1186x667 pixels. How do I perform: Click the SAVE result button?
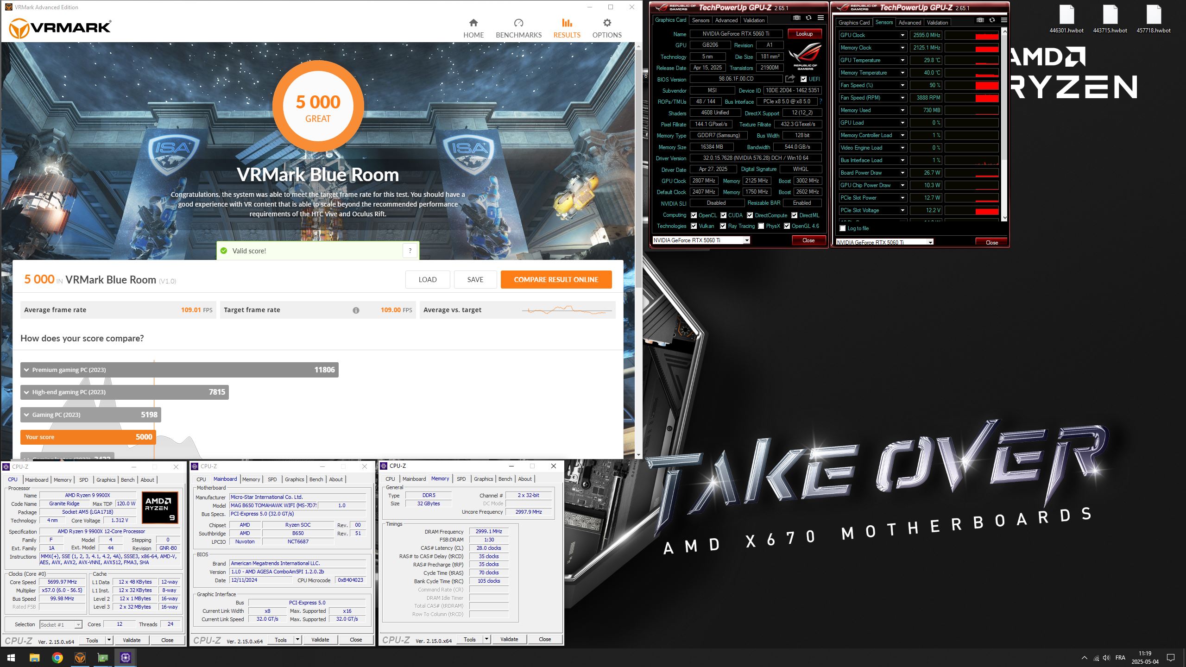pyautogui.click(x=475, y=280)
